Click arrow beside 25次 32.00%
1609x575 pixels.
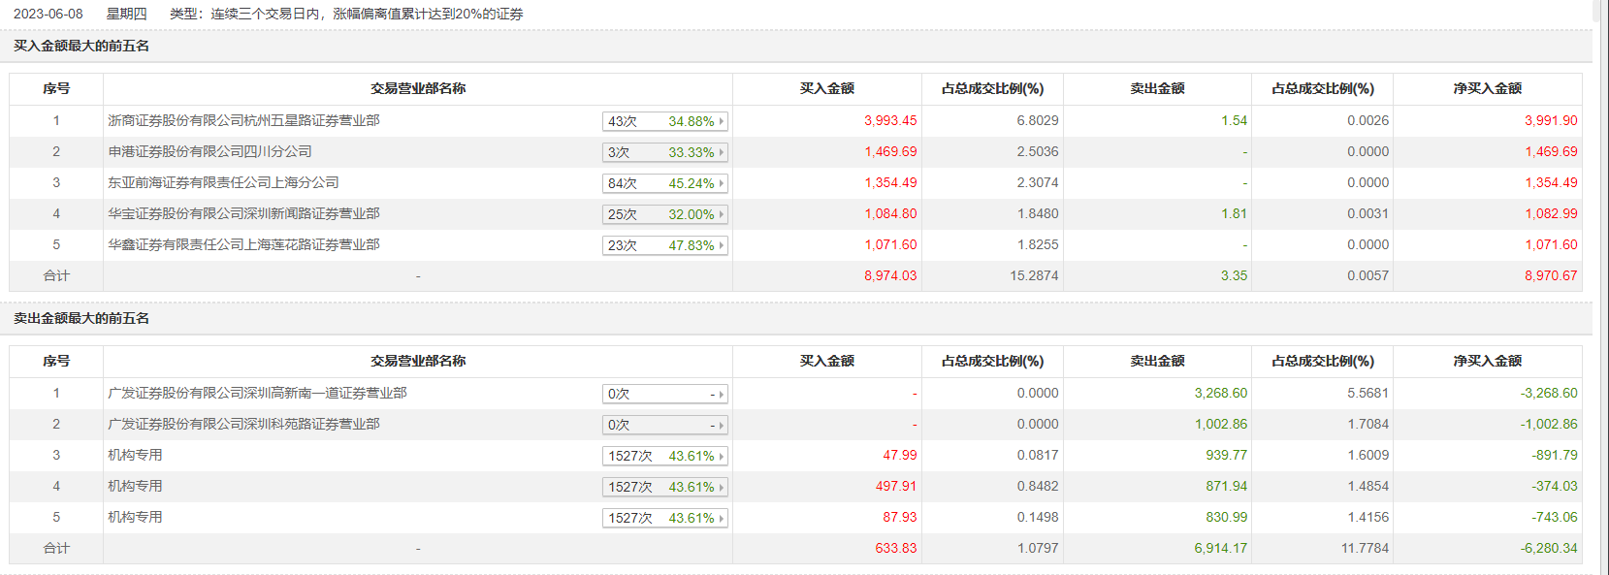(722, 214)
